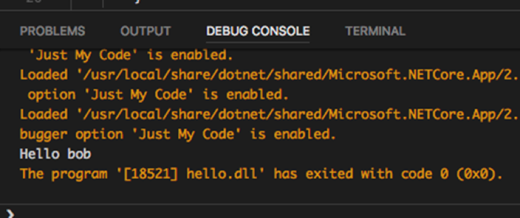Click the 'Hello bob' output line

[55, 155]
